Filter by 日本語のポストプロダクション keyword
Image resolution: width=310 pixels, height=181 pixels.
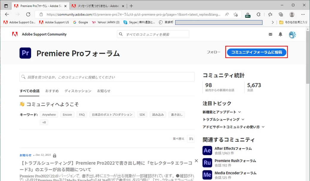tap(112, 115)
